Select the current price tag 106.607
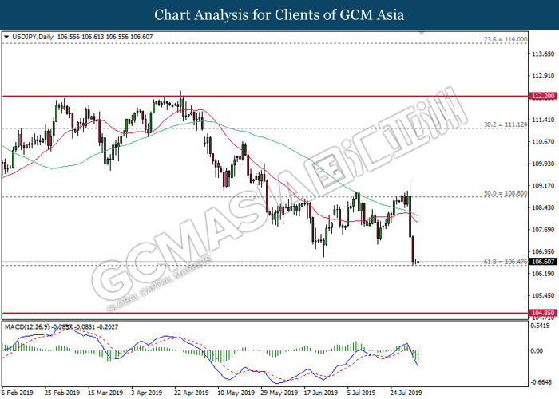The image size is (559, 399). click(543, 262)
